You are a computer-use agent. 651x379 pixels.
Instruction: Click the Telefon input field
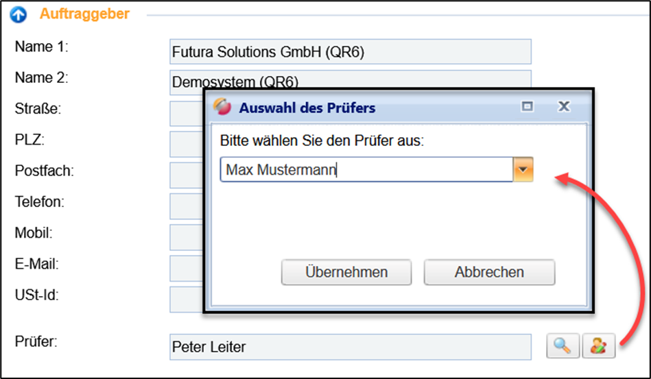pos(186,206)
